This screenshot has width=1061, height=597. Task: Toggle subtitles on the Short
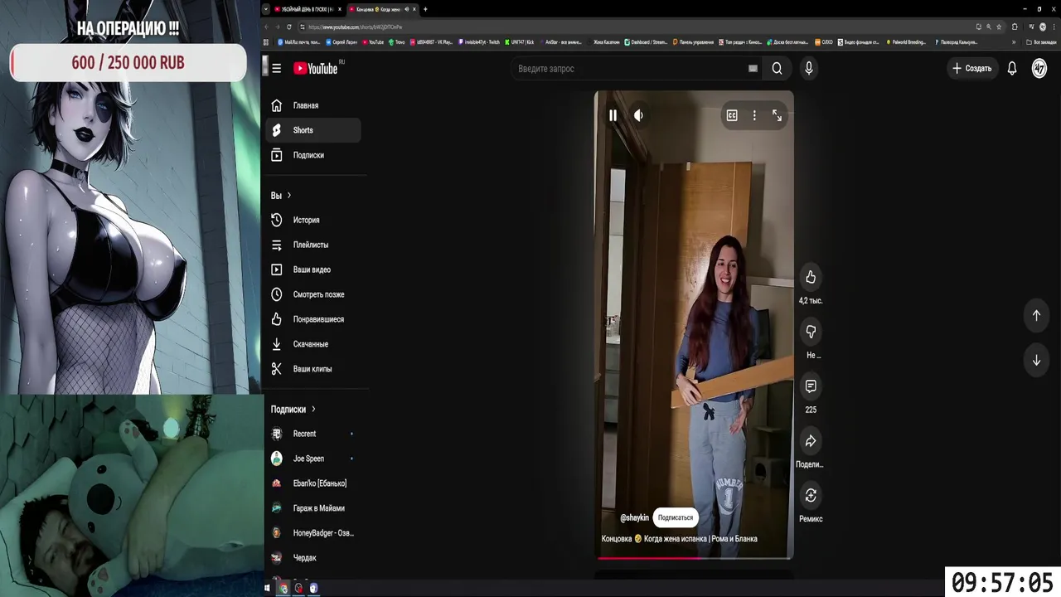732,116
